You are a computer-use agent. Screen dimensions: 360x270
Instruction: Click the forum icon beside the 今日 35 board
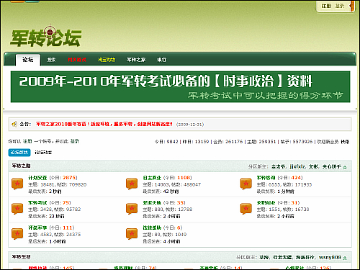click(132, 209)
